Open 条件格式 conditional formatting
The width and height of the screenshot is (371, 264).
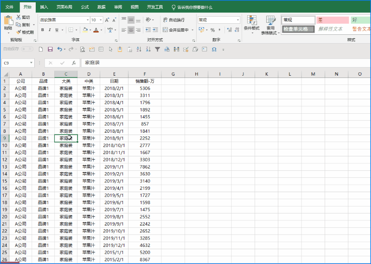pos(252,25)
